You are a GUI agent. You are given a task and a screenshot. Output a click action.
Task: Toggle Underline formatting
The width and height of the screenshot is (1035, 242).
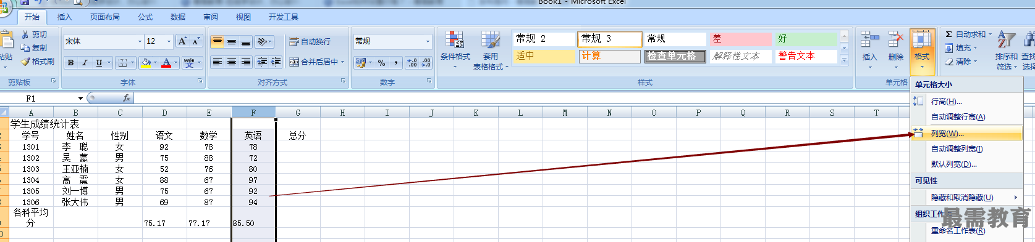[x=99, y=62]
